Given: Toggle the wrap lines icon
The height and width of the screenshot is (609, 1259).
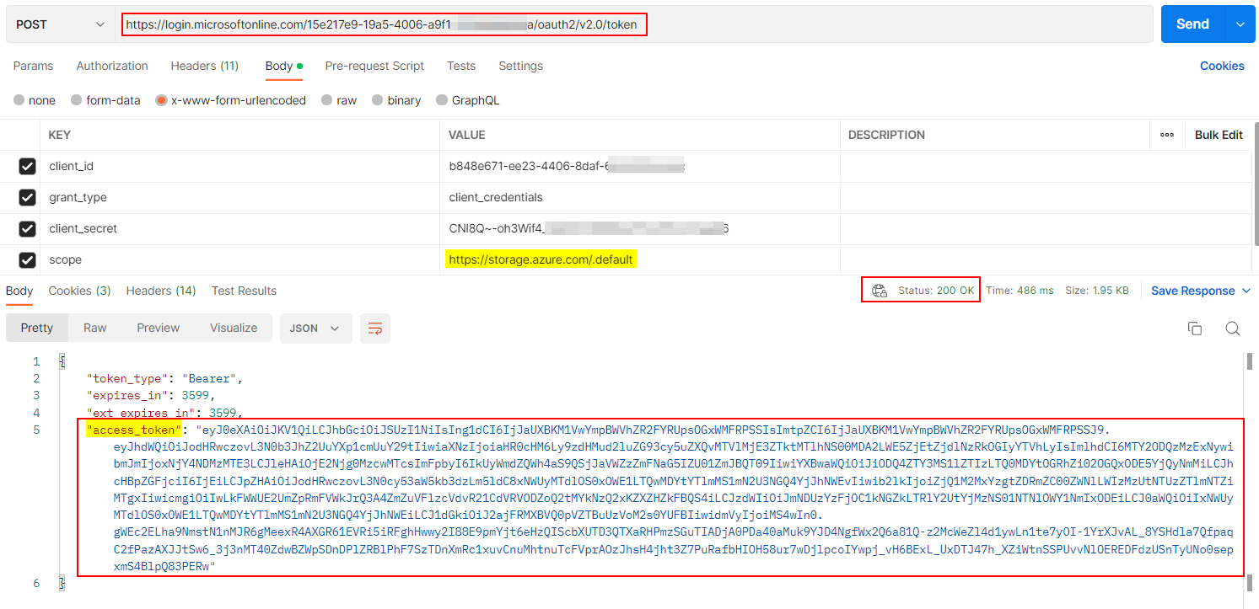Looking at the screenshot, I should pyautogui.click(x=375, y=328).
